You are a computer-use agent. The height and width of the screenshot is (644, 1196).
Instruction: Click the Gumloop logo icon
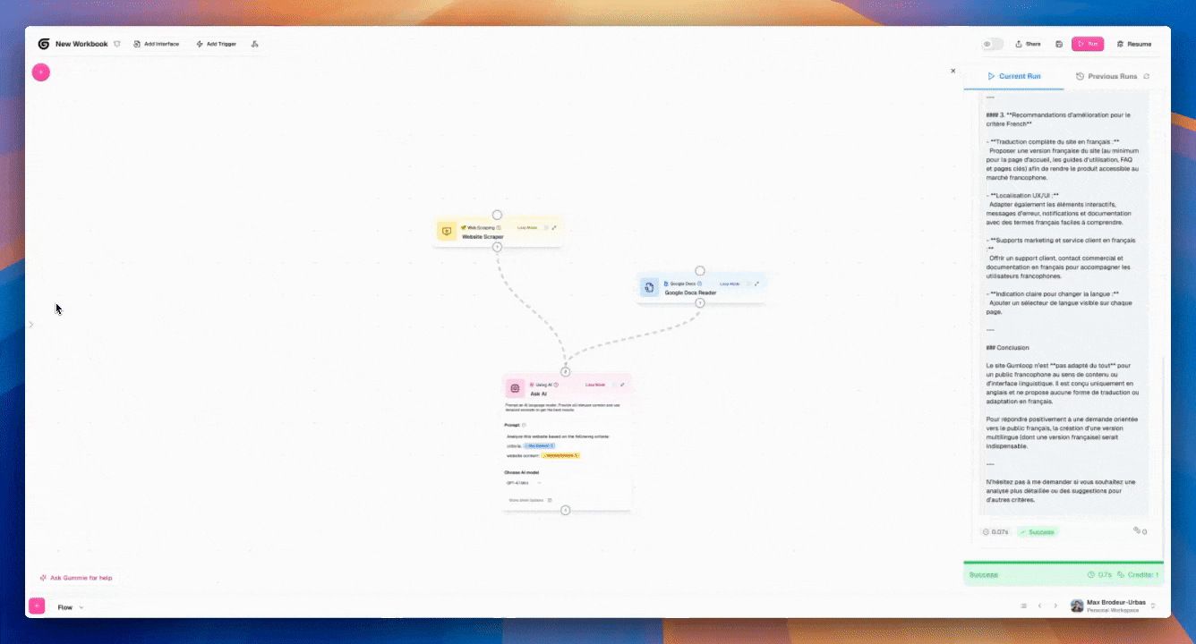tap(43, 44)
